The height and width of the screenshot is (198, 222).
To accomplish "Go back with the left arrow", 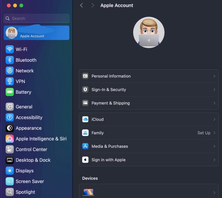I will point(82,5).
